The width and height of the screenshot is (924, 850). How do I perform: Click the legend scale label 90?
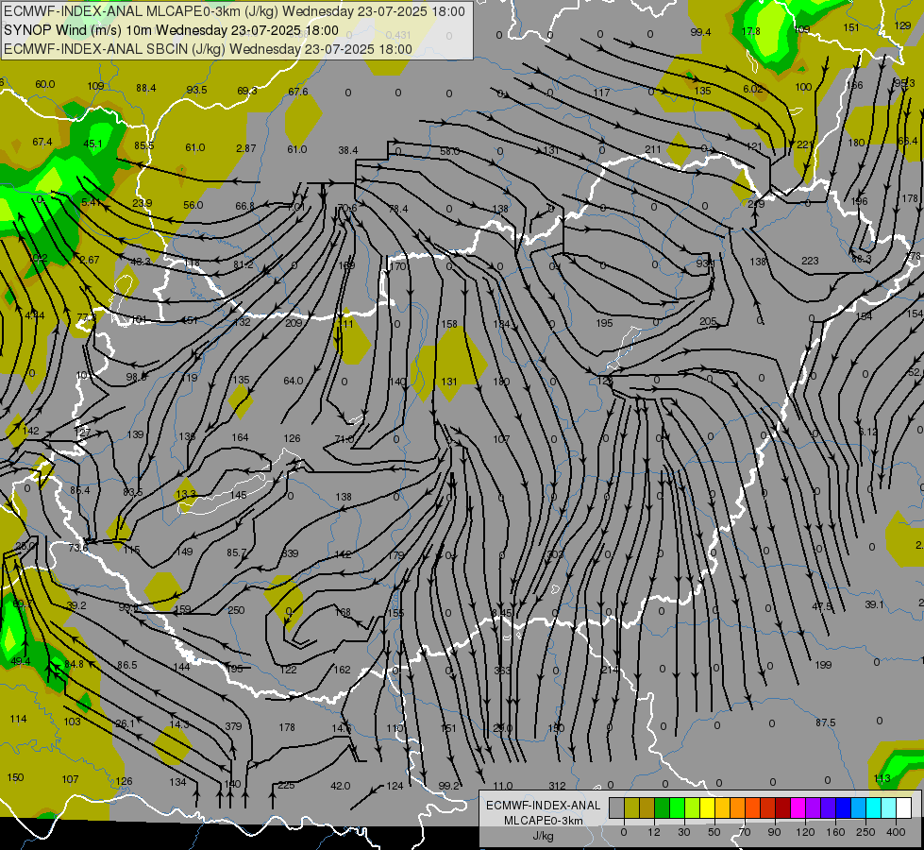coord(774,832)
